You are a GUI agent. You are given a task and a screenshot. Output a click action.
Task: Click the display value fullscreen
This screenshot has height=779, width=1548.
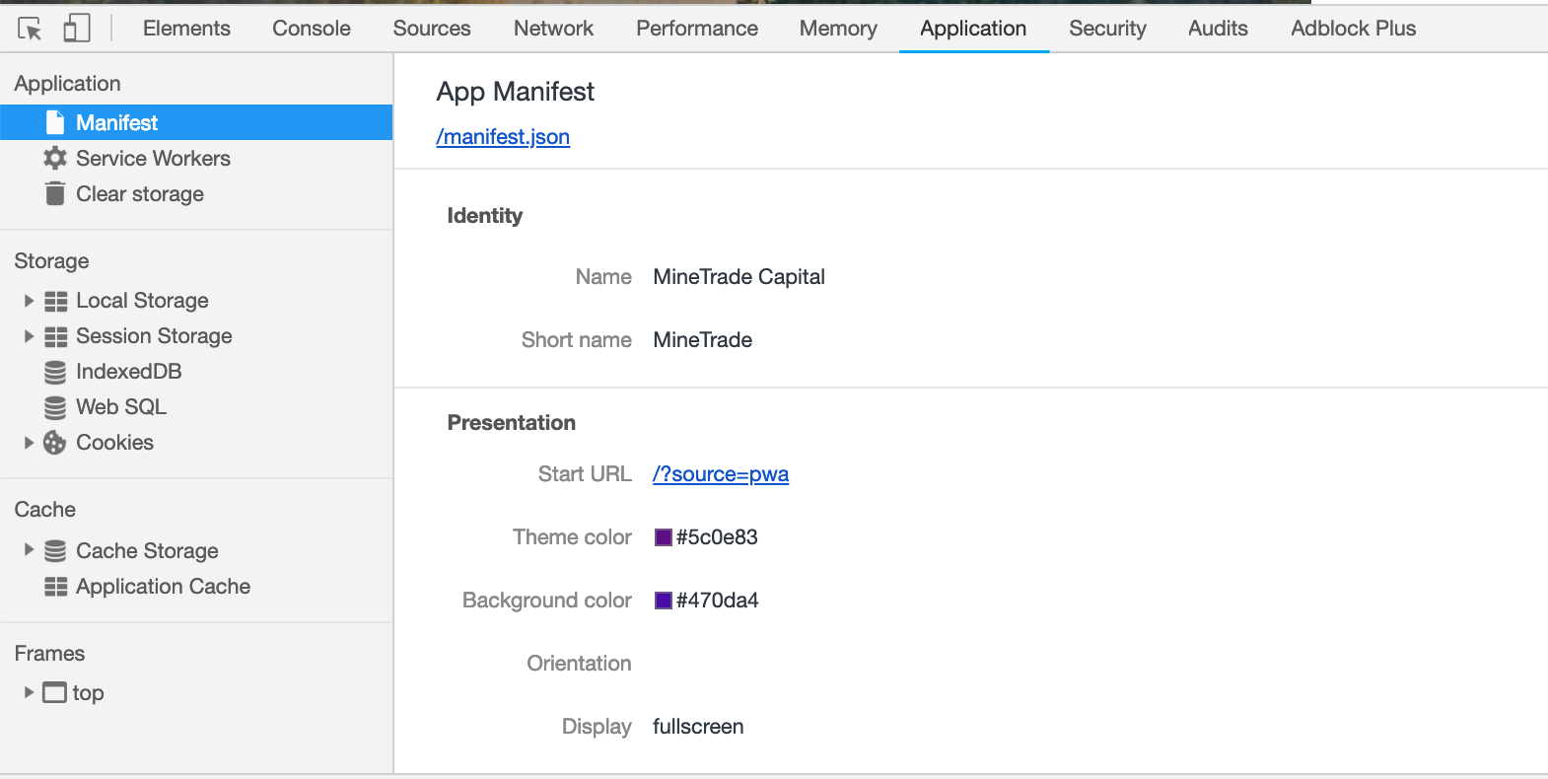[x=698, y=727]
